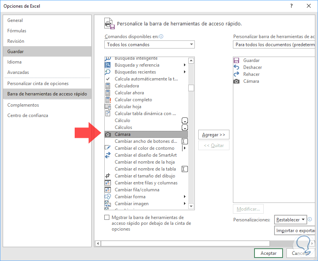Viewport: 318px width, 261px height.
Task: Open the Guardar options category
Action: [x=47, y=51]
